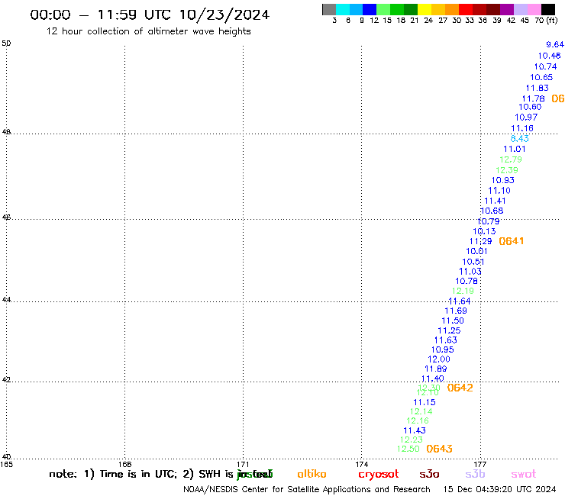Click the wave height value 10.95
This screenshot has width=565, height=496.
(443, 349)
